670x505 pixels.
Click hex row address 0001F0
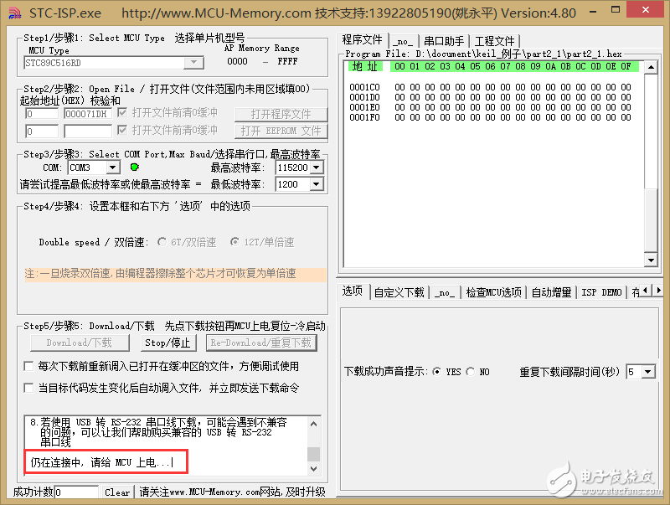tap(364, 117)
